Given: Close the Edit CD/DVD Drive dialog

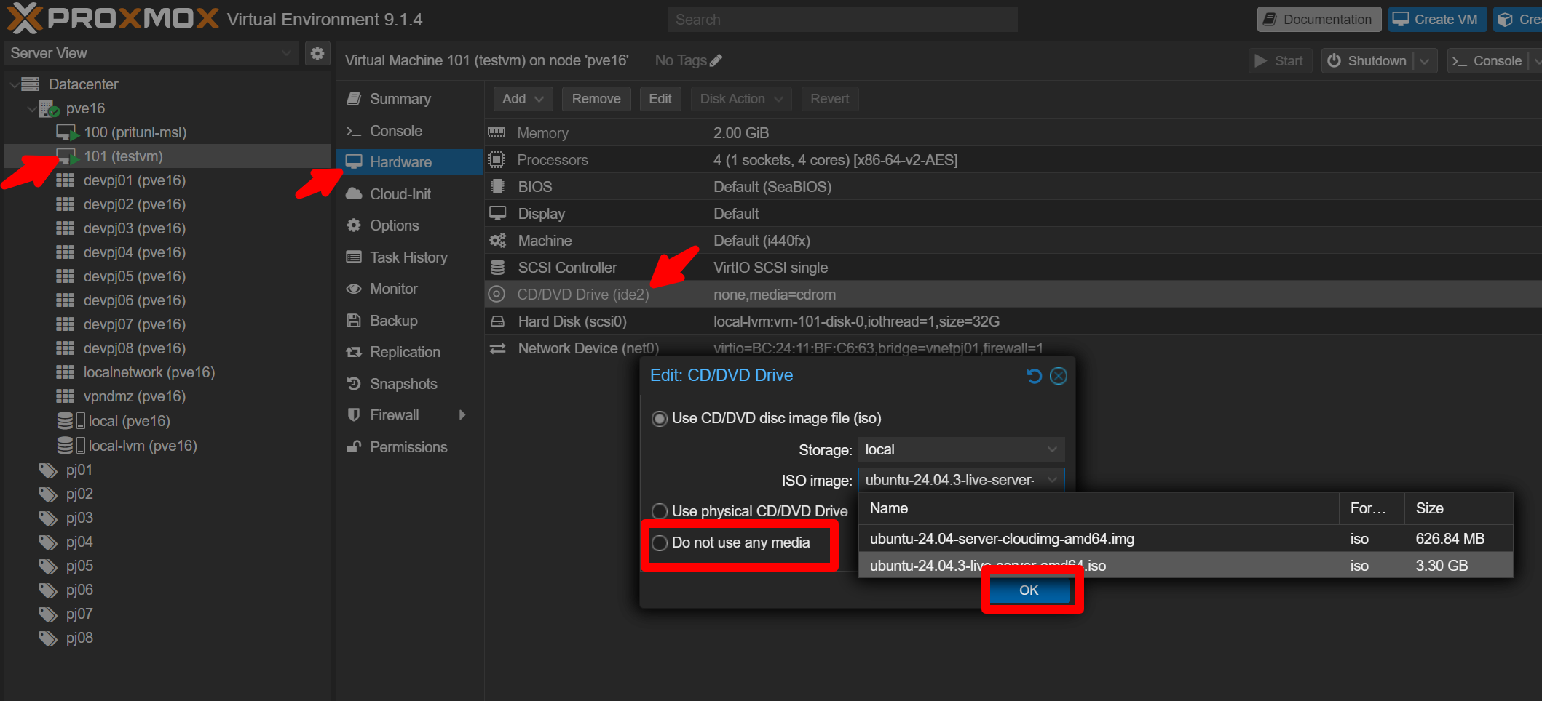Looking at the screenshot, I should click(x=1059, y=376).
